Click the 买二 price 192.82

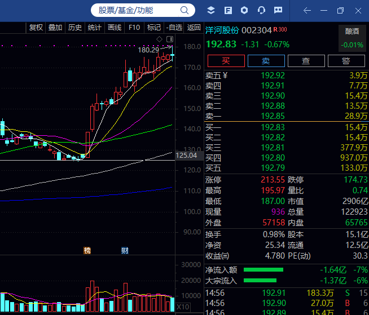point(273,137)
